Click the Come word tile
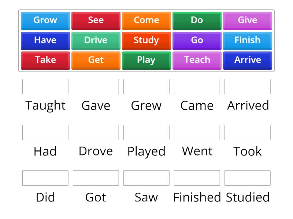 point(146,20)
